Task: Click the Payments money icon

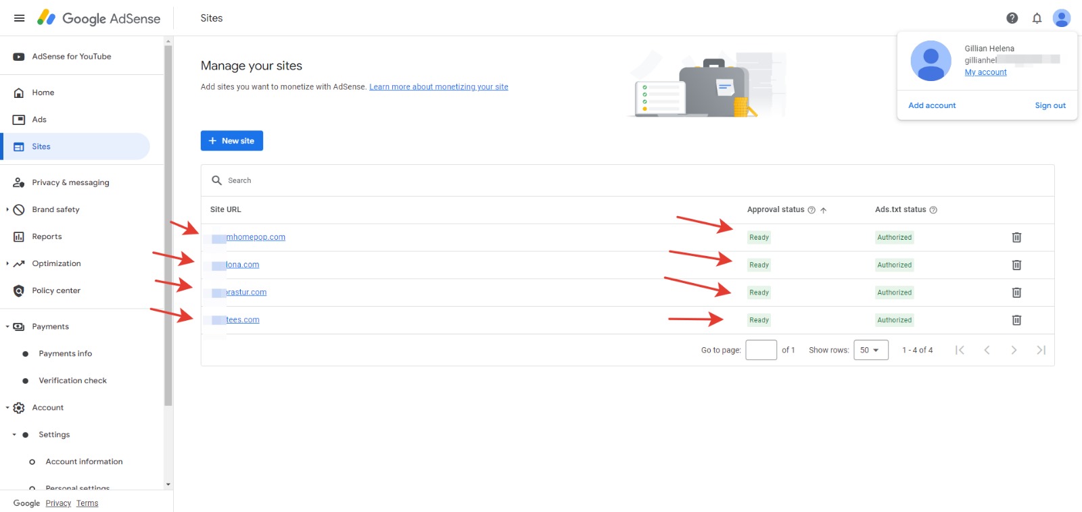Action: coord(19,327)
